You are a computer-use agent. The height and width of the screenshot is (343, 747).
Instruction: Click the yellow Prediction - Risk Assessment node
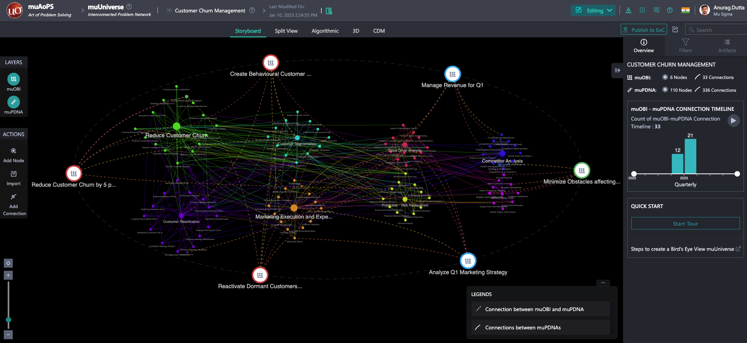(x=405, y=199)
